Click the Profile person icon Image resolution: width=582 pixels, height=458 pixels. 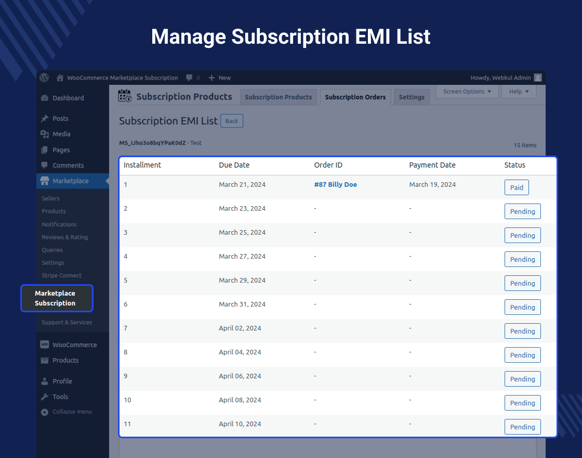(x=44, y=381)
